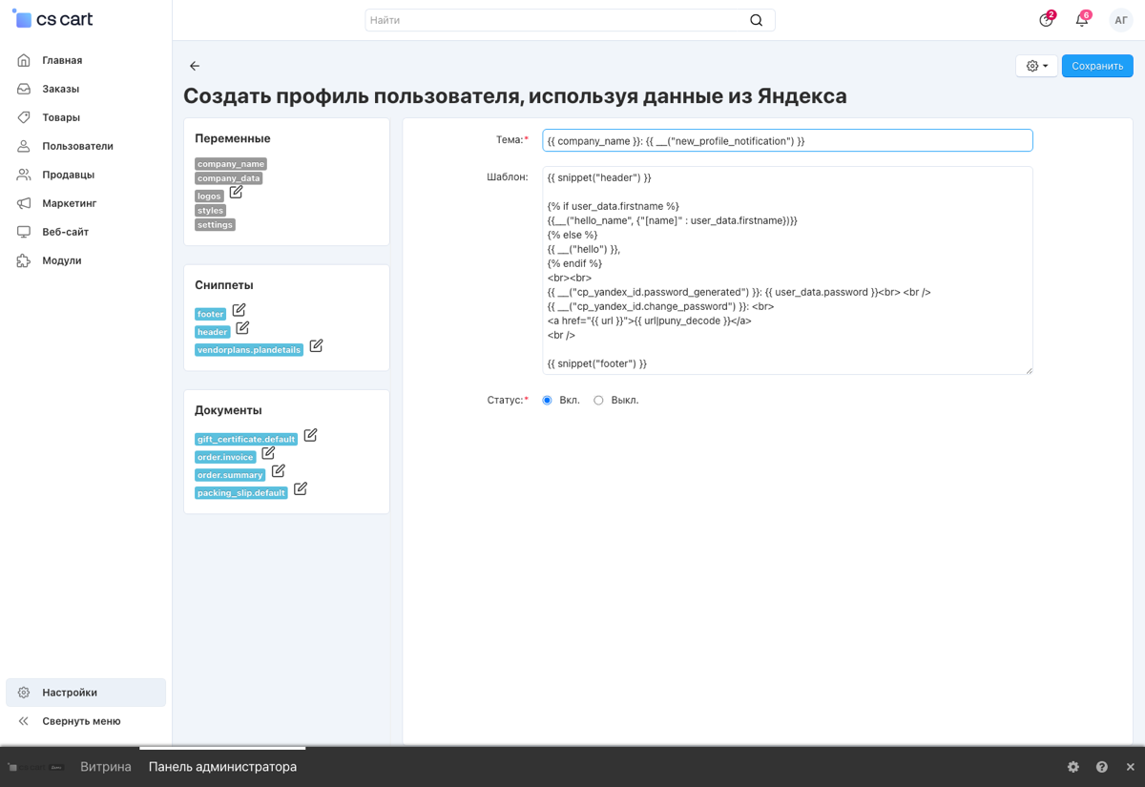Viewport: 1145px width, 787px height.
Task: Insert the gift_certificate.default document tag
Action: (246, 439)
